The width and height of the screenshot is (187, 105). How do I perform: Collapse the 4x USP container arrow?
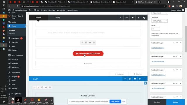point(145,79)
